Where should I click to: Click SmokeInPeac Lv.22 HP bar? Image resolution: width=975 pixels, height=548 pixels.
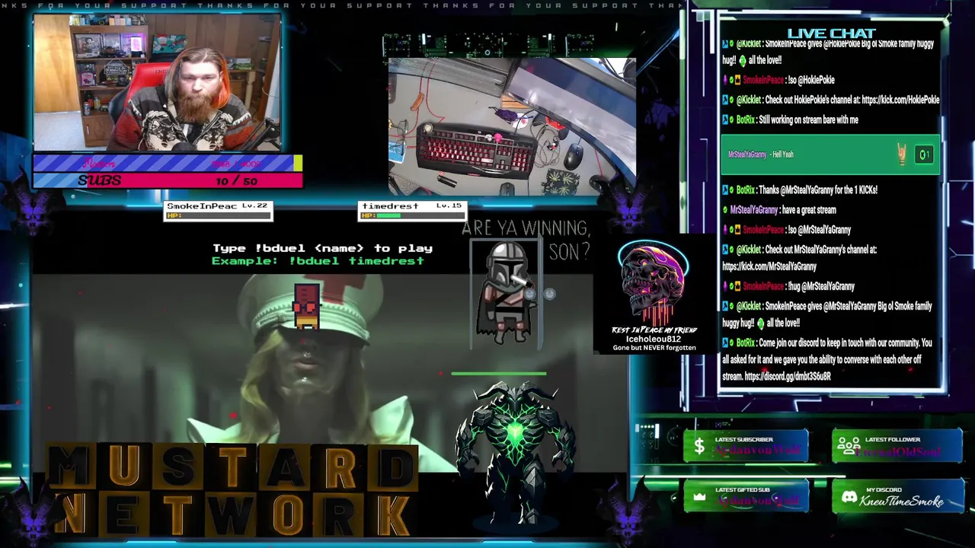pos(219,216)
